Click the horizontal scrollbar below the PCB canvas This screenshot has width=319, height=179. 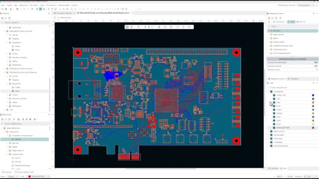[x=160, y=169]
